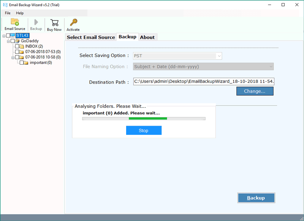This screenshot has width=304, height=221.
Task: Click the Activate key icon
Action: pyautogui.click(x=73, y=22)
